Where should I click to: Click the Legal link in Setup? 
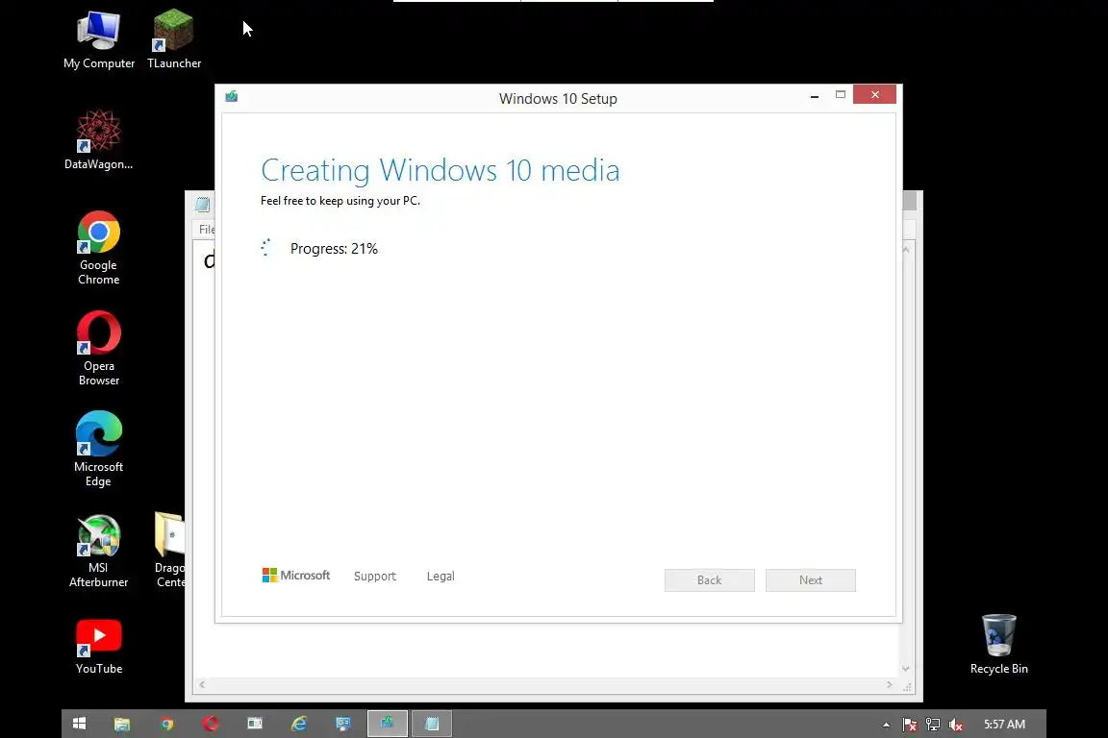(x=441, y=577)
